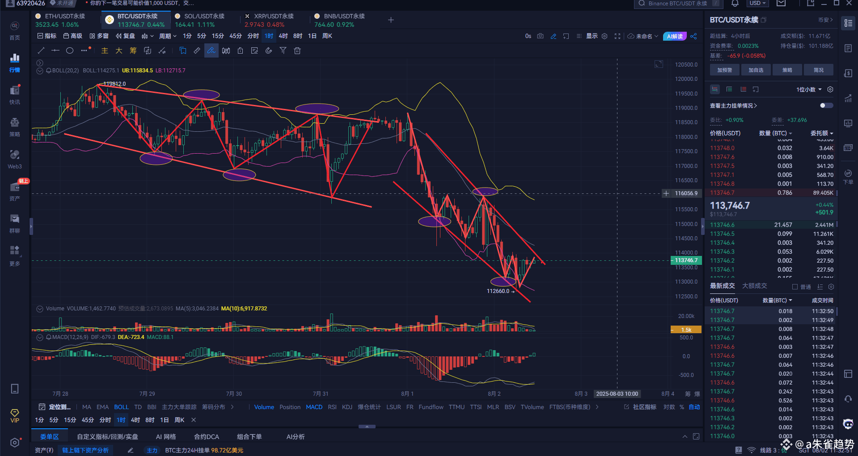Viewport: 858px width, 456px height.
Task: Toggle the BOLL indicator visibility circle
Action: coord(40,71)
